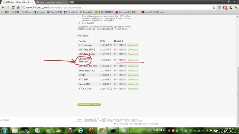Viewport: 239px width, 134px height.
Task: Reload the current page
Action: coord(13,7)
